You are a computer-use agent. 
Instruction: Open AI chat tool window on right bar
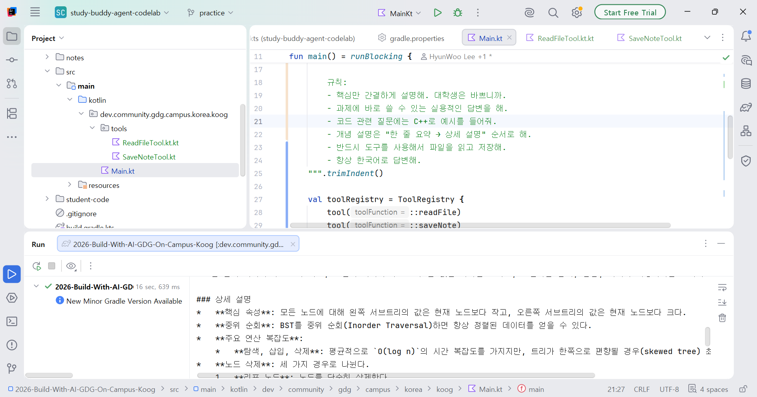746,60
